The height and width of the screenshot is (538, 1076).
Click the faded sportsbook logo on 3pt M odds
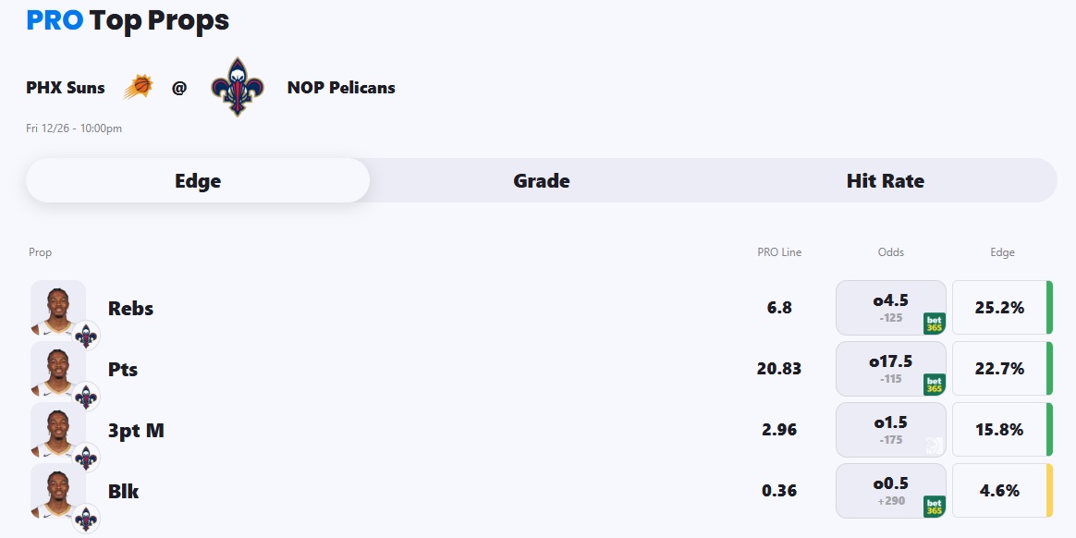coord(934,446)
